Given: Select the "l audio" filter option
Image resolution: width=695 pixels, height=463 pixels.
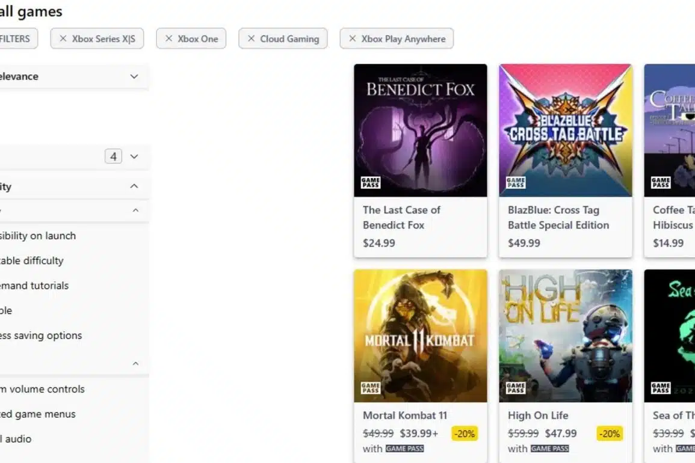Looking at the screenshot, I should (16, 438).
